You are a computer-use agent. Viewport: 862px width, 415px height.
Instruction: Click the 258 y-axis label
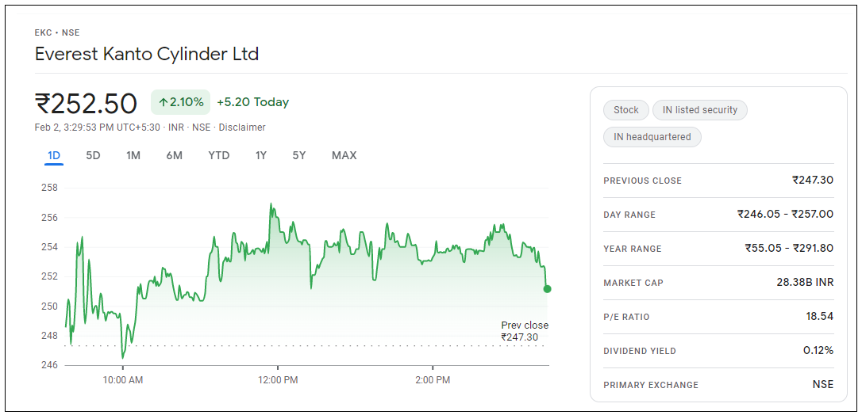coord(49,188)
